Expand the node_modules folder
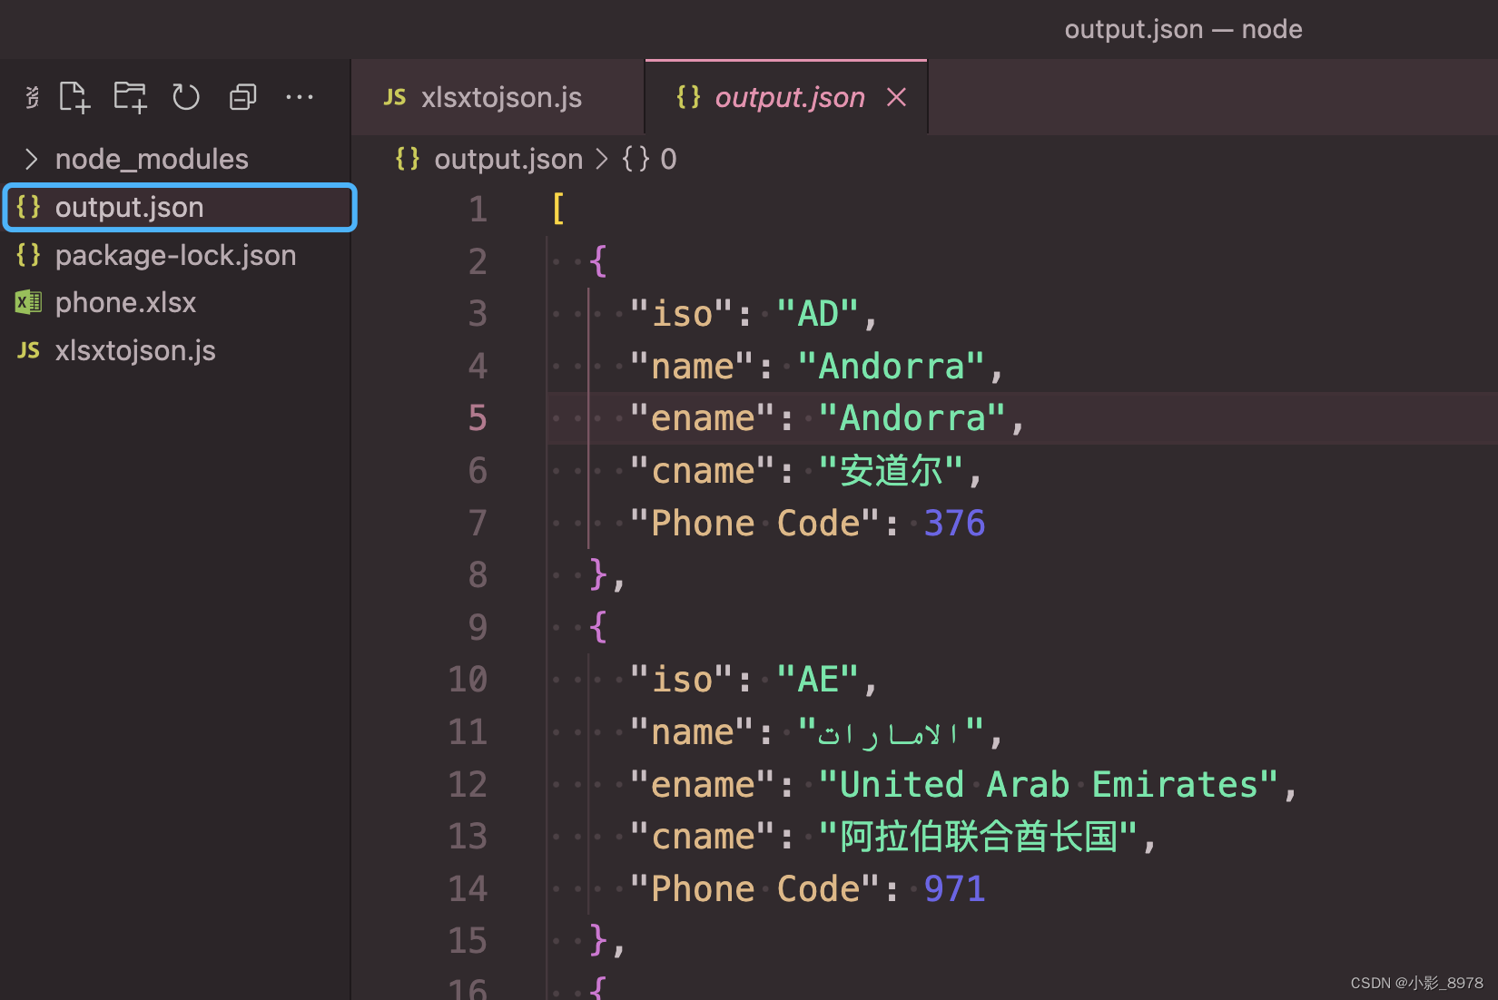This screenshot has height=1000, width=1498. [x=32, y=159]
